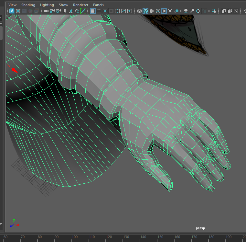Screen dimensions: 246x242
Task: Click the persp camera label
Action: click(x=200, y=228)
